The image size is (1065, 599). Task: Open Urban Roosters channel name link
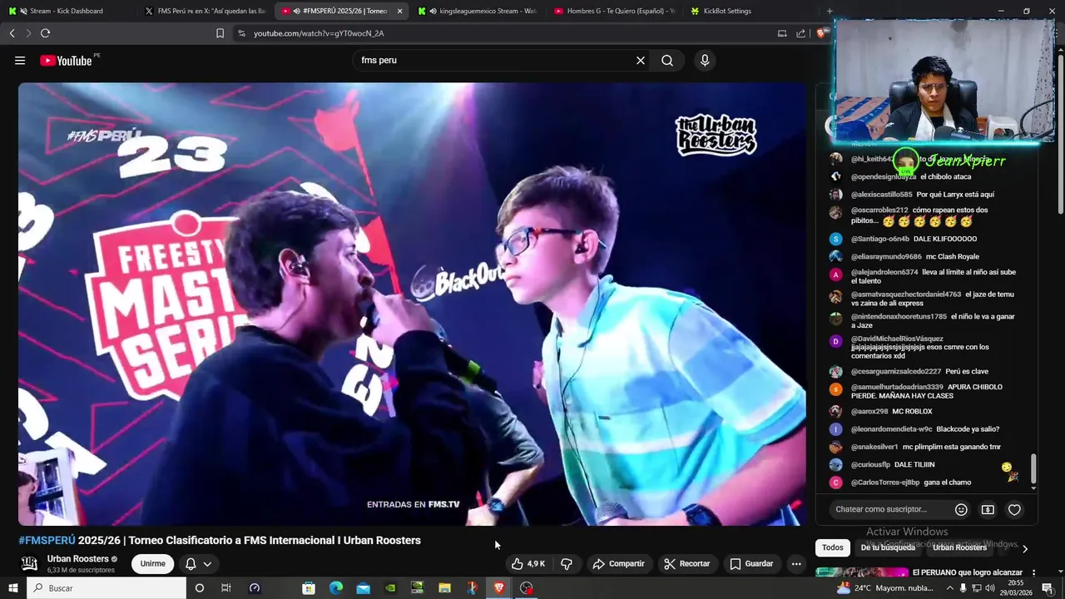pos(78,559)
